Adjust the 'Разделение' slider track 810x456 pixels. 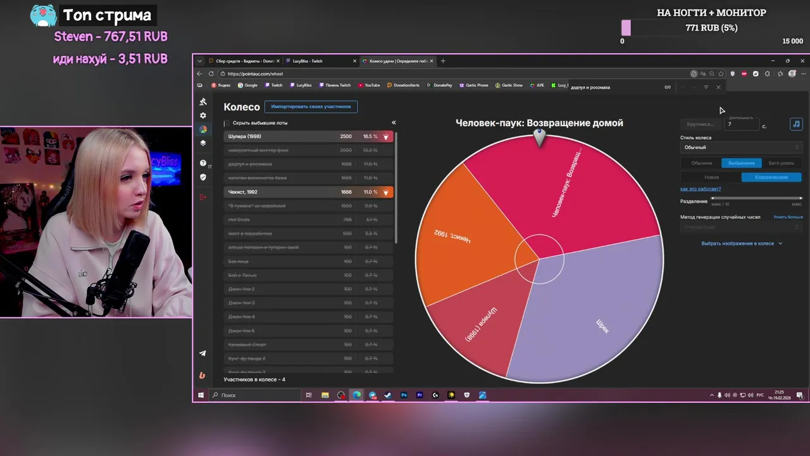pos(756,199)
